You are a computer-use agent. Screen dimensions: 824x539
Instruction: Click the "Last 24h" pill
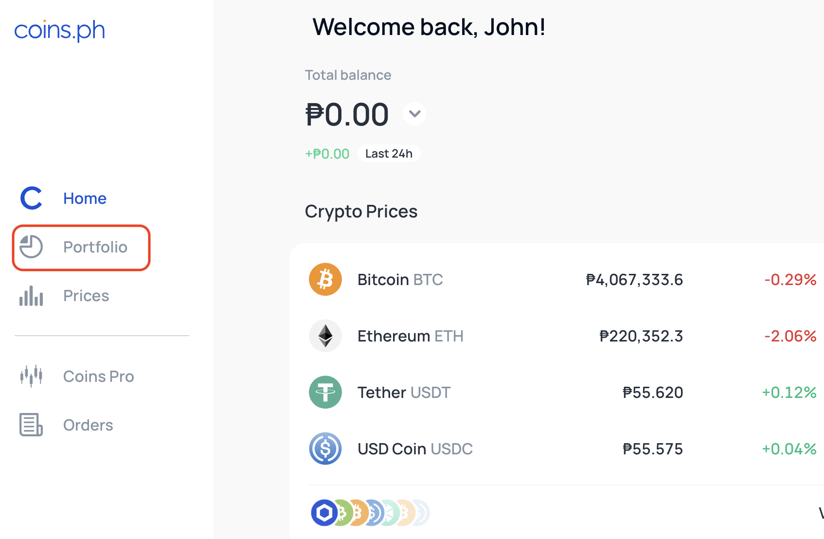[x=389, y=153]
